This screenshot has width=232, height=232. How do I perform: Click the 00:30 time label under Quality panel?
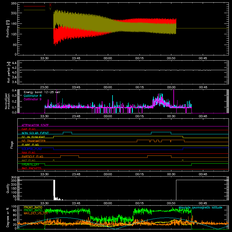(x=171, y=203)
